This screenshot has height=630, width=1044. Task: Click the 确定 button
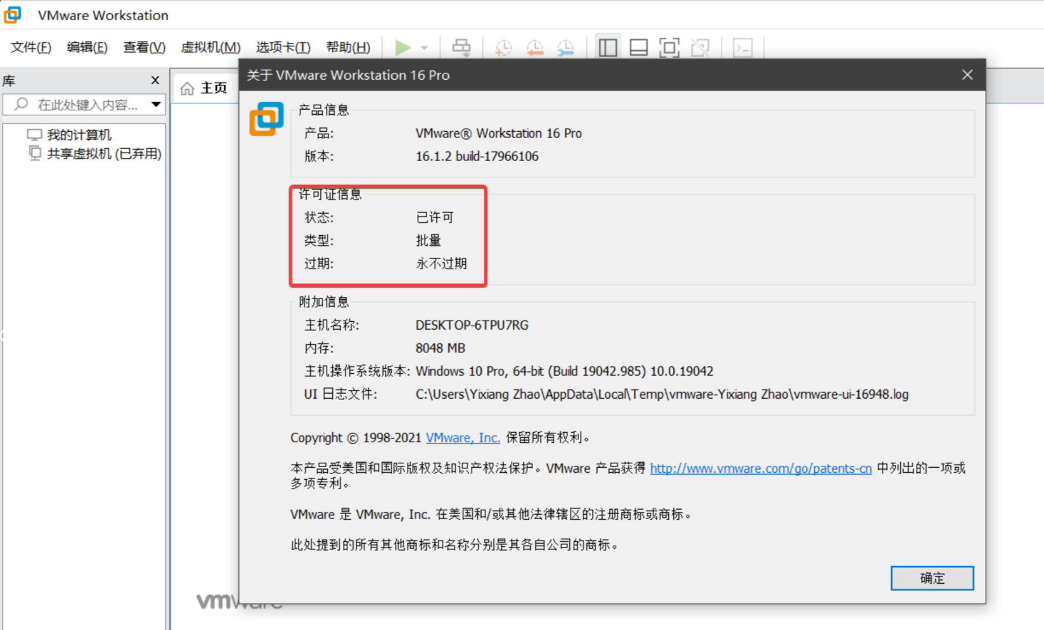click(932, 578)
